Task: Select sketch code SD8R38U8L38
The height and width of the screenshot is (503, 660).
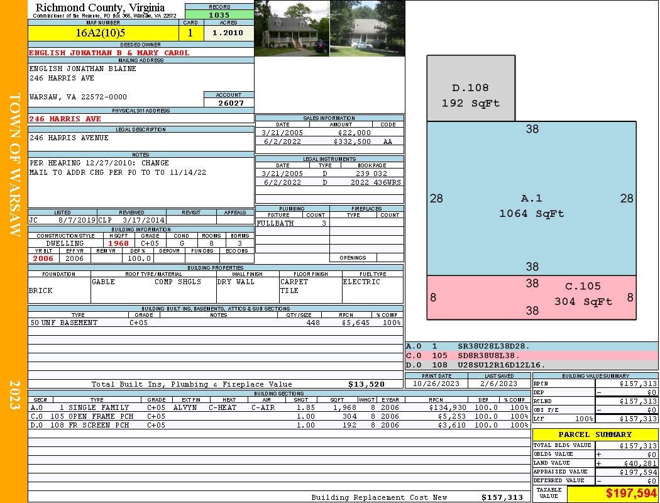Action: click(x=488, y=355)
